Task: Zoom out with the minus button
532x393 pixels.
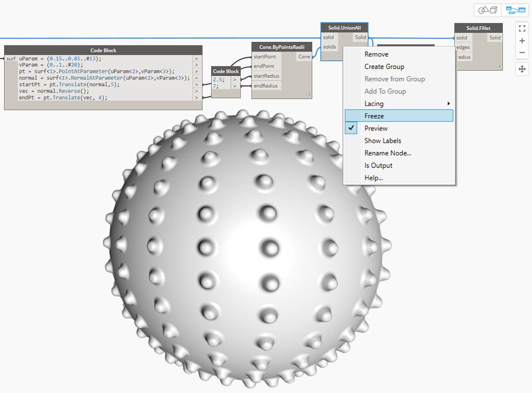Action: 522,53
